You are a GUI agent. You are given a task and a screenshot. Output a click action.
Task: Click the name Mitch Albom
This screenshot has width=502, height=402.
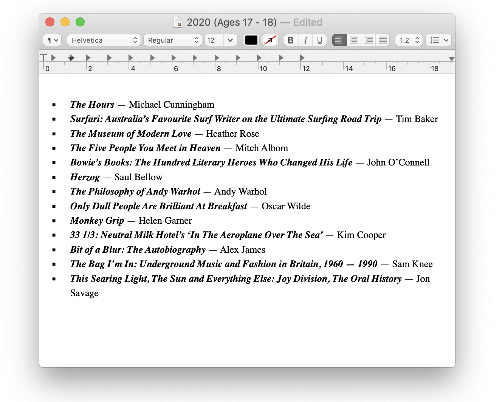tap(262, 148)
